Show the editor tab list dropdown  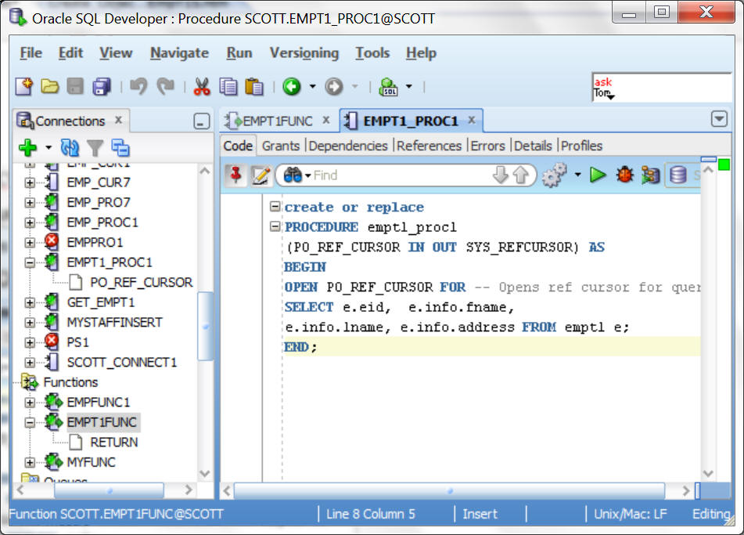pyautogui.click(x=719, y=119)
